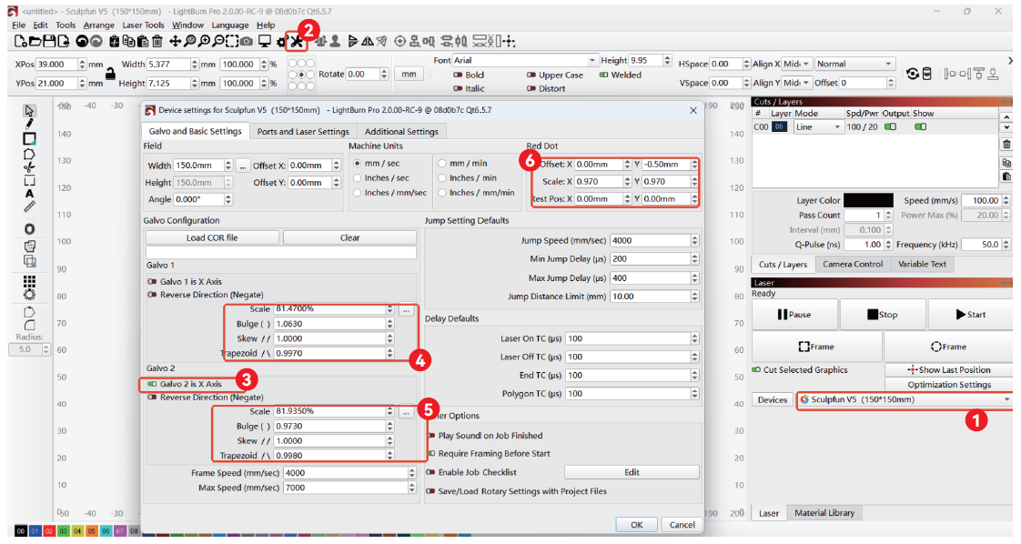Select the Measure ruler tool

pyautogui.click(x=29, y=207)
